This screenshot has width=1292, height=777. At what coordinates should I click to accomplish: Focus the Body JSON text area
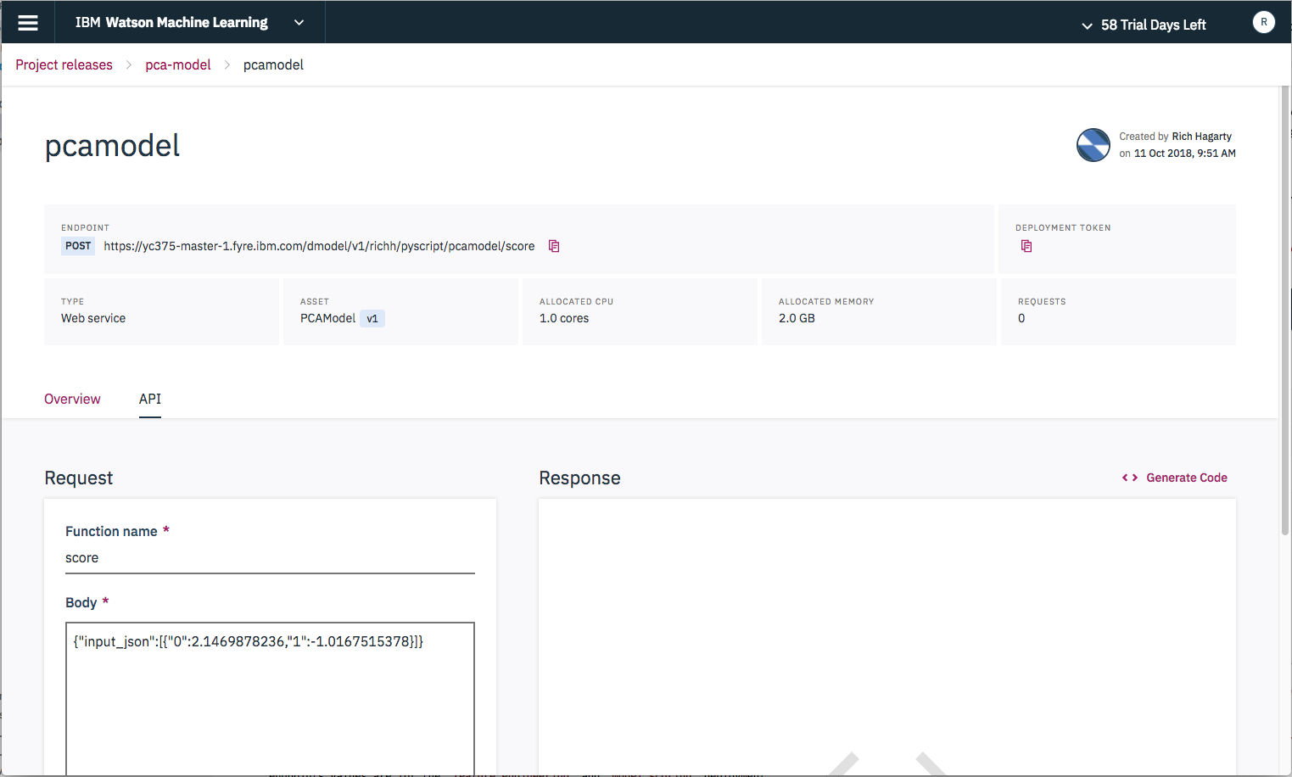click(270, 699)
